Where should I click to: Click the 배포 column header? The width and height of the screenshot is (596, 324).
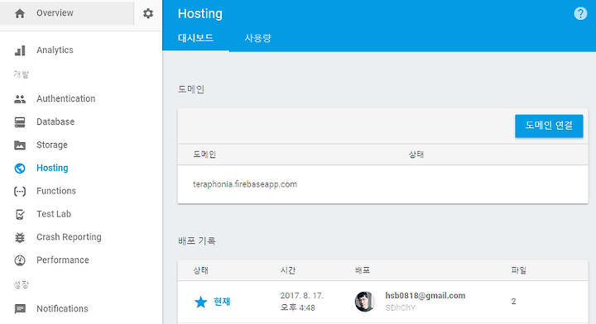(363, 270)
